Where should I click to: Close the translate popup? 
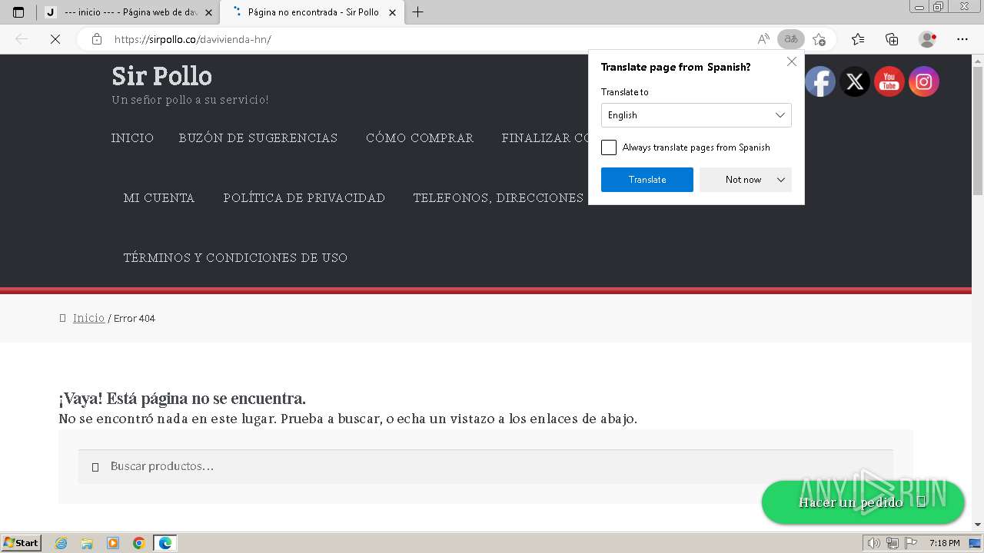tap(792, 62)
